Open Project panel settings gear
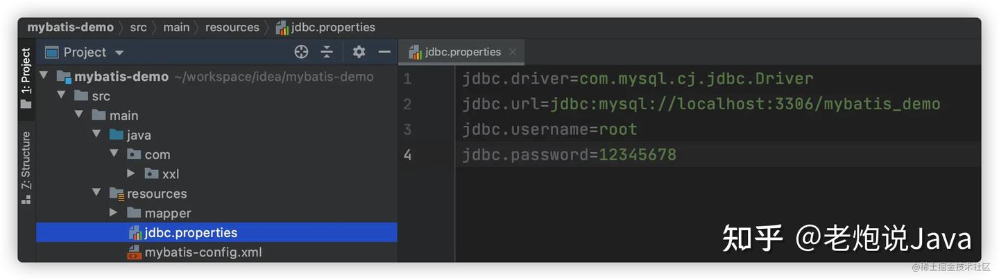Image resolution: width=999 pixels, height=280 pixels. tap(359, 52)
